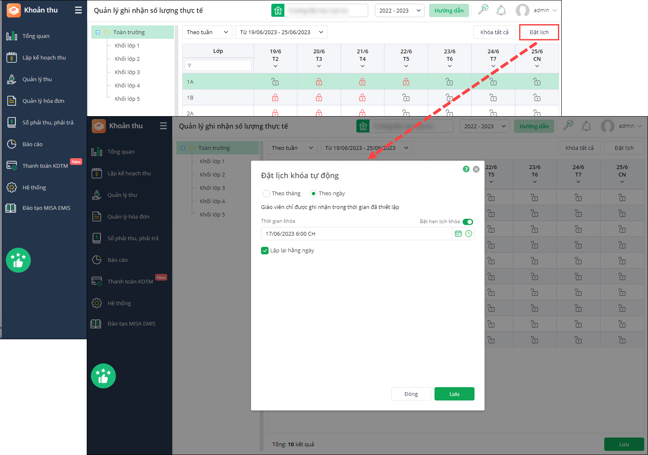The height and width of the screenshot is (455, 648).
Task: Click the green home icon in top window header
Action: click(278, 10)
